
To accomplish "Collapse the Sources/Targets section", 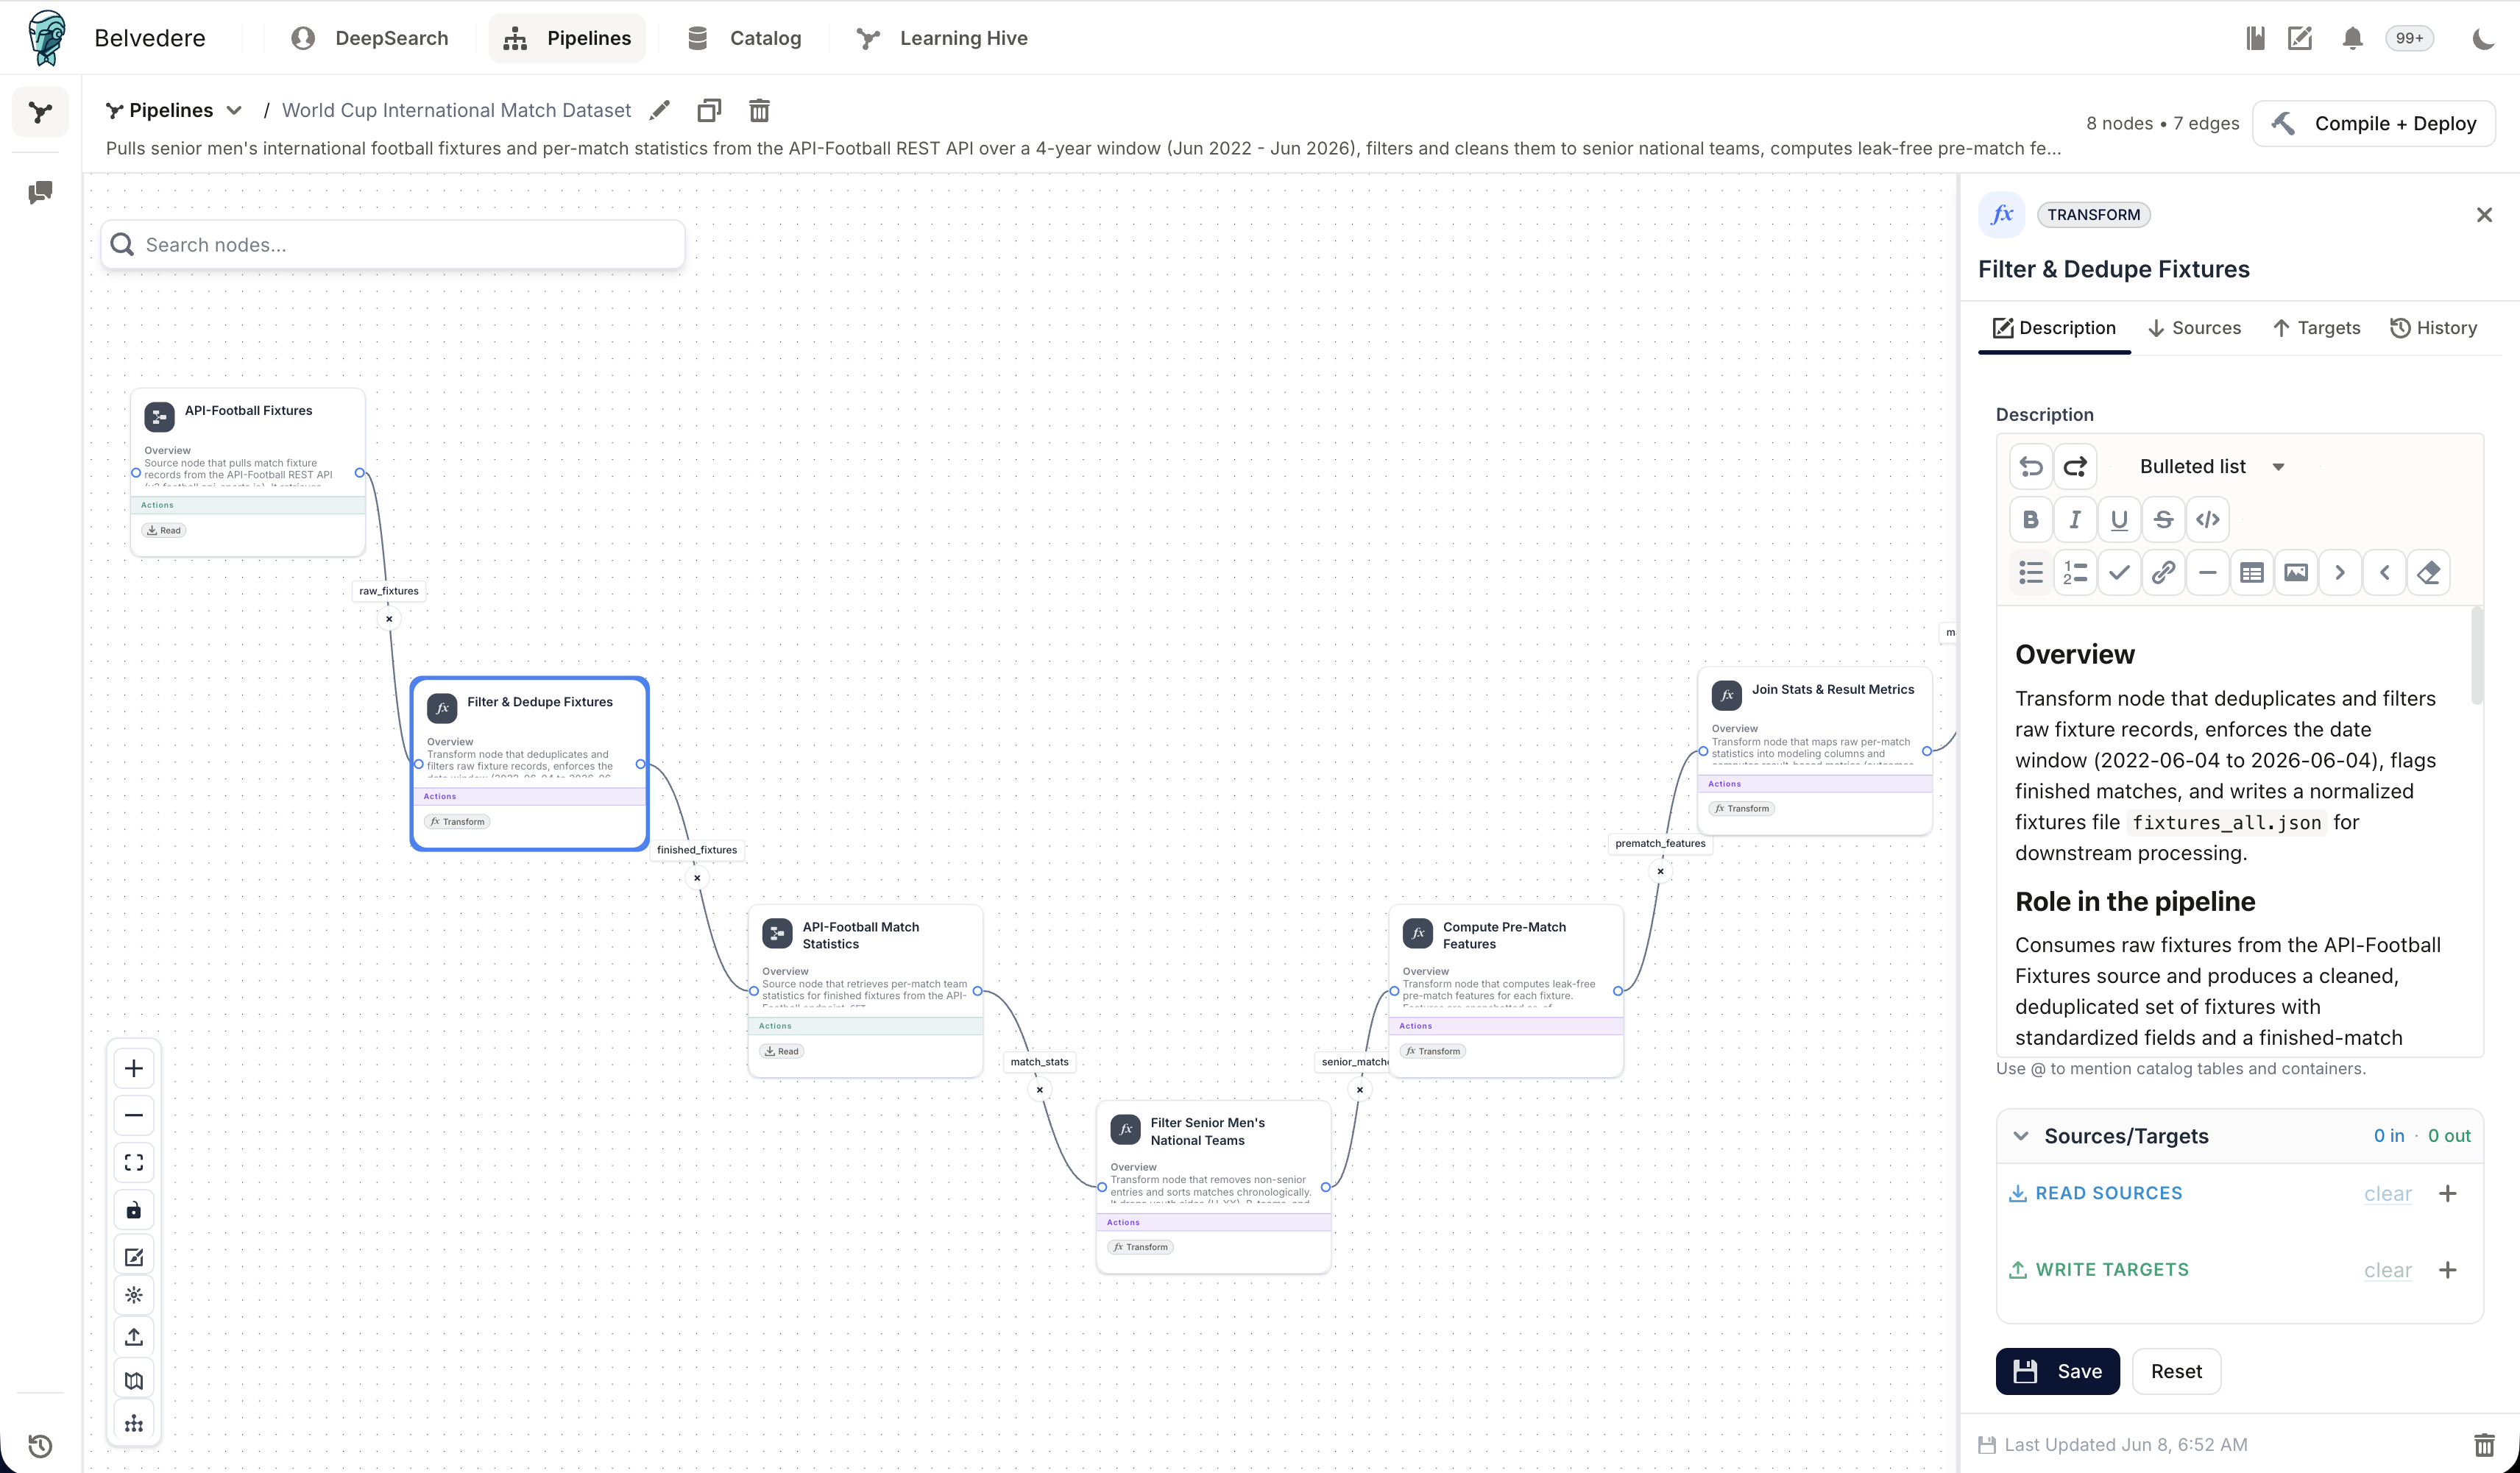I will pyautogui.click(x=2021, y=1135).
